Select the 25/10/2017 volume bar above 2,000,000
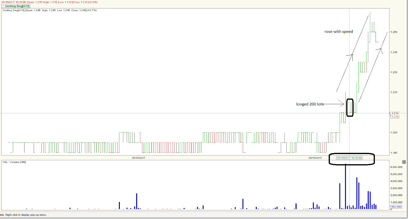 [x=137, y=201]
